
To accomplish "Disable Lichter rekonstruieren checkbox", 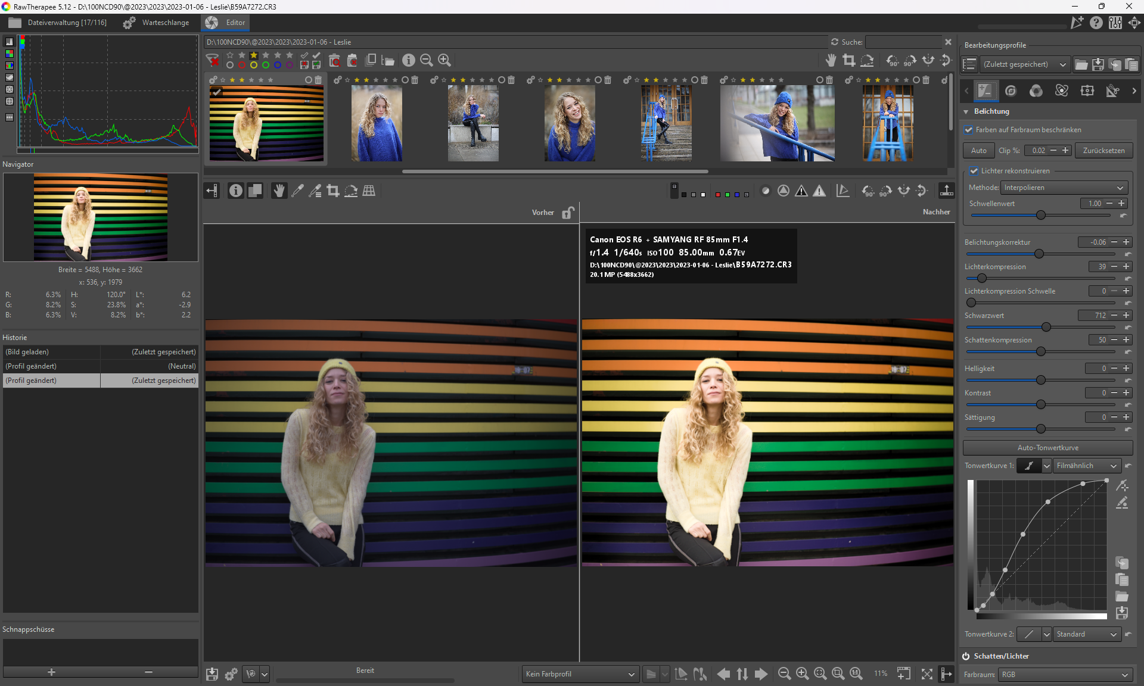I will [974, 171].
